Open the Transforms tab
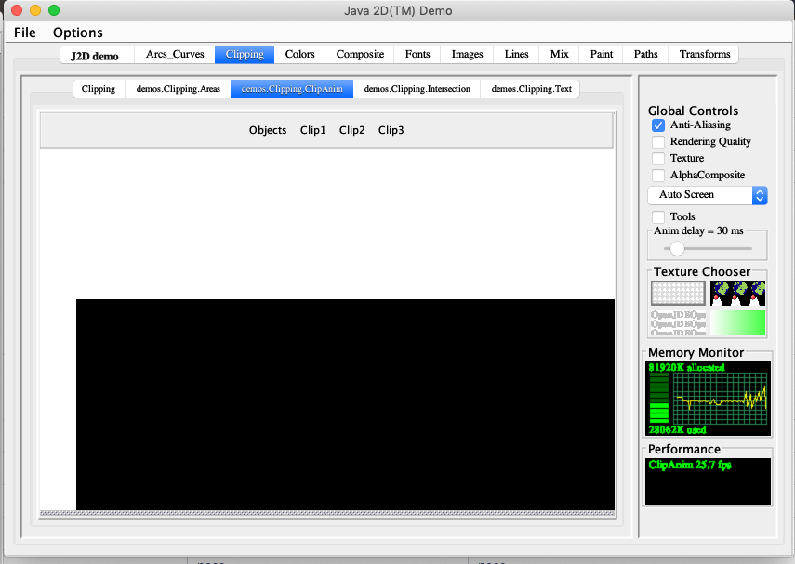This screenshot has width=795, height=564. (704, 55)
